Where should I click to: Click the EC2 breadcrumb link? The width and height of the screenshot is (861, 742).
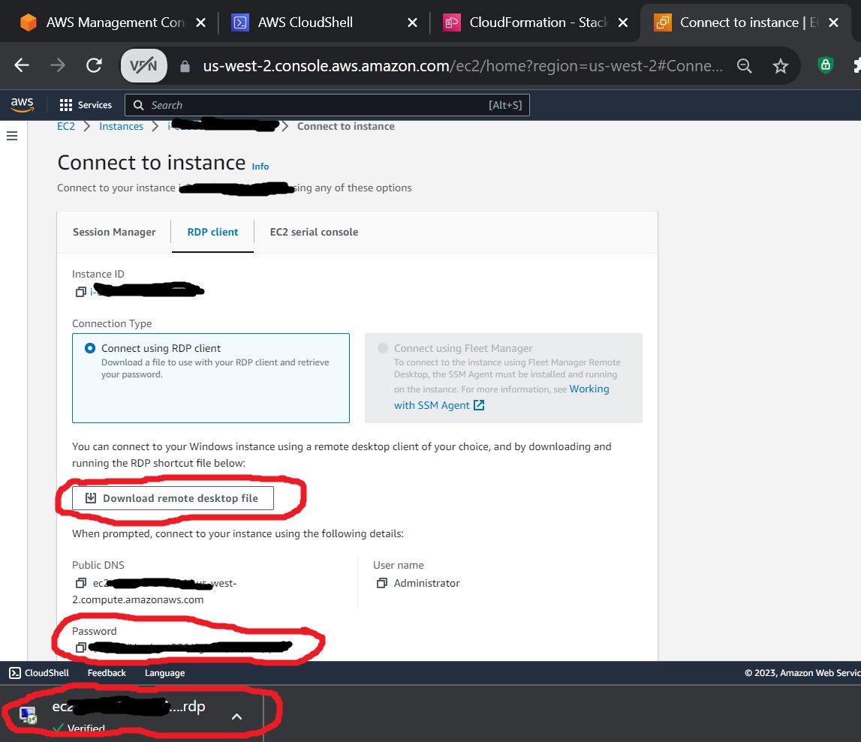tap(66, 126)
